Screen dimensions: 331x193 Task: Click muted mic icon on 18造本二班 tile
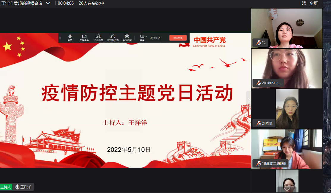tap(258, 163)
